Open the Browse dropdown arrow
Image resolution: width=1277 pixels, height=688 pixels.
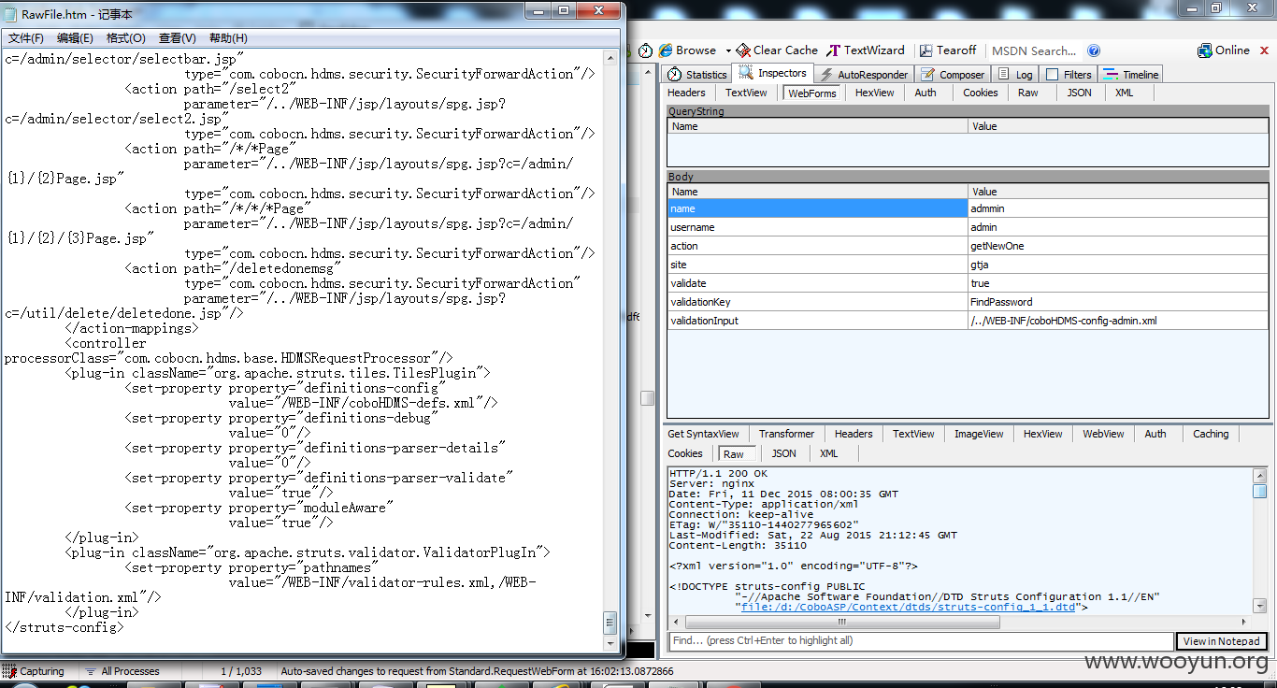tap(728, 50)
